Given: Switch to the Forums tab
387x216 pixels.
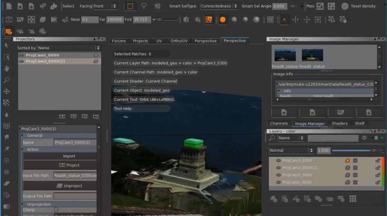Looking at the screenshot, I should click(x=119, y=41).
